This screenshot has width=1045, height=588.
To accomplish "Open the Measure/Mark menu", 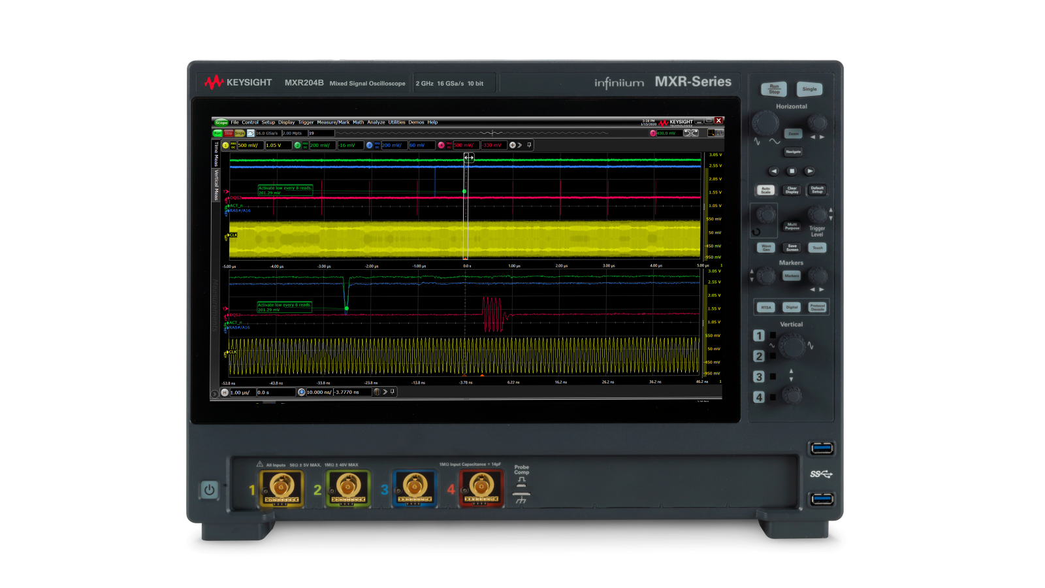I will (x=333, y=122).
